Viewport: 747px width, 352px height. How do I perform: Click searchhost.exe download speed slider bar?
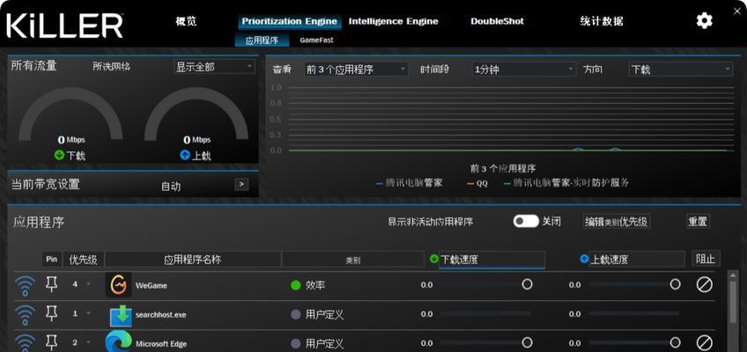point(486,313)
